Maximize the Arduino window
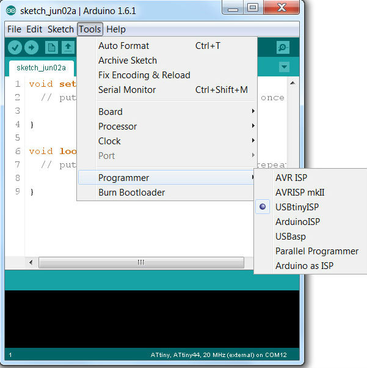Screen dimensions: 367x368 (253, 7)
